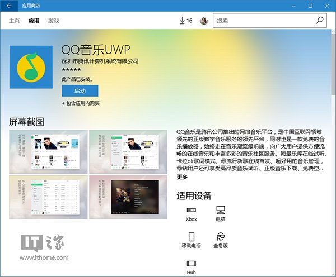Click the five-star rating

[71, 69]
